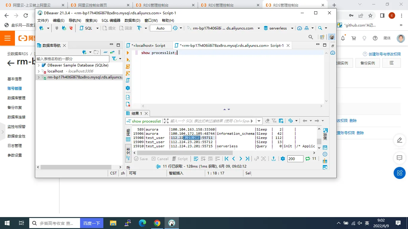Switch to the *<localhost> Script tab

click(148, 45)
